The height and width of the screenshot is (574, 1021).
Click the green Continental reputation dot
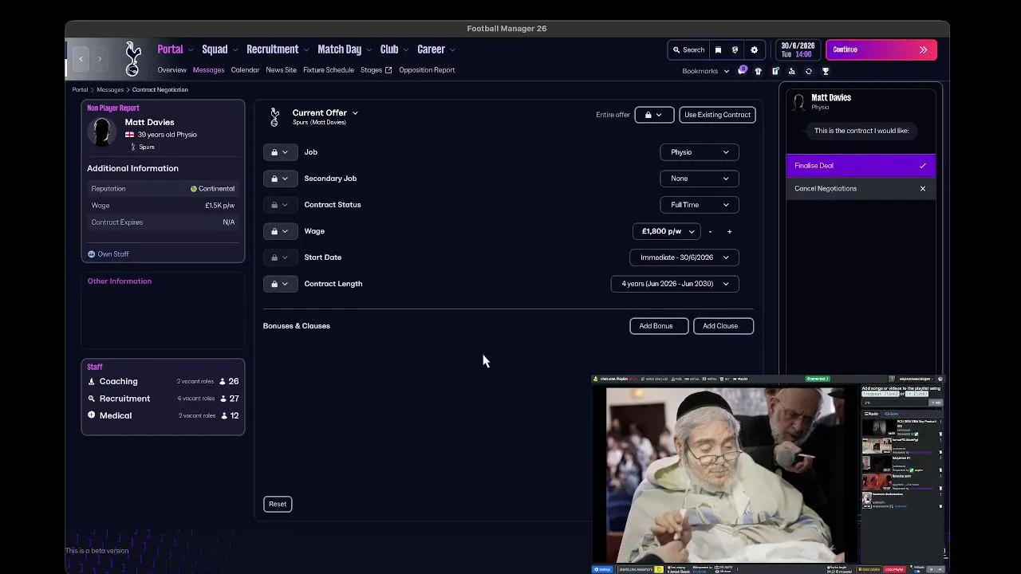pyautogui.click(x=194, y=189)
